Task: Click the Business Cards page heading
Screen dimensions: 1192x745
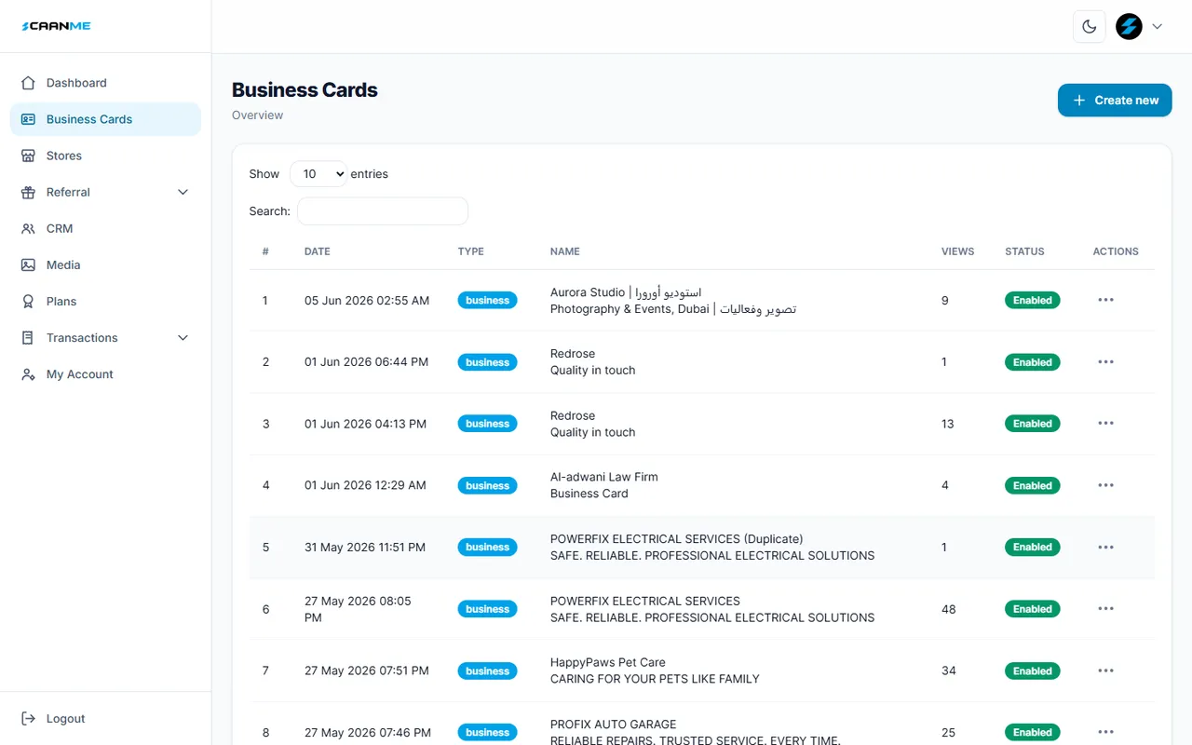Action: [305, 90]
